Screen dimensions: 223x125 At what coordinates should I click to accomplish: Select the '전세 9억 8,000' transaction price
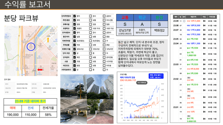tap(193, 69)
